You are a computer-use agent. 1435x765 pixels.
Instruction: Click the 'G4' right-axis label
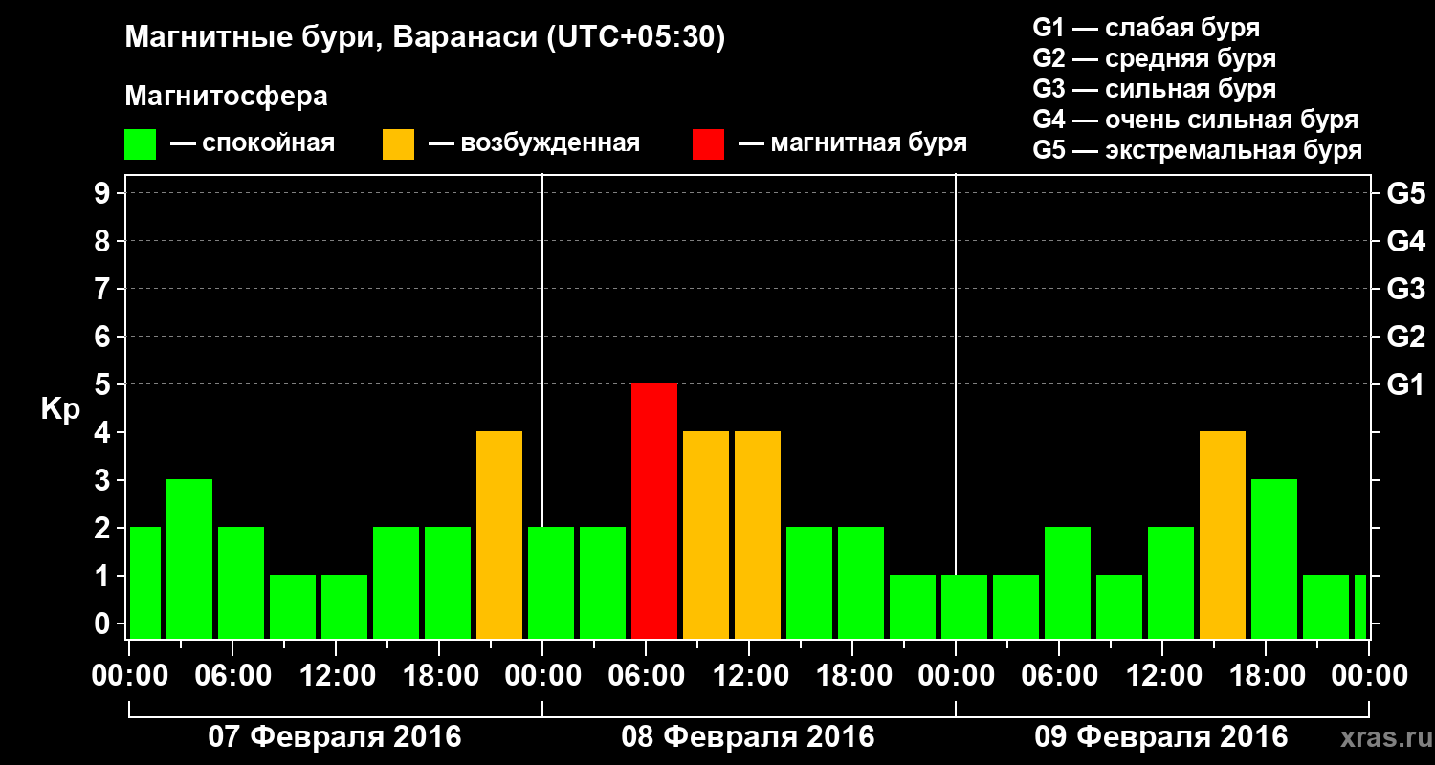[1405, 241]
